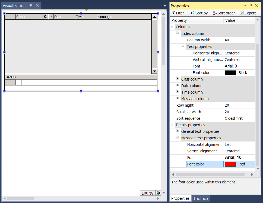Open Properties panel window position menu arrow
This screenshot has width=263, height=203.
pos(245,6)
